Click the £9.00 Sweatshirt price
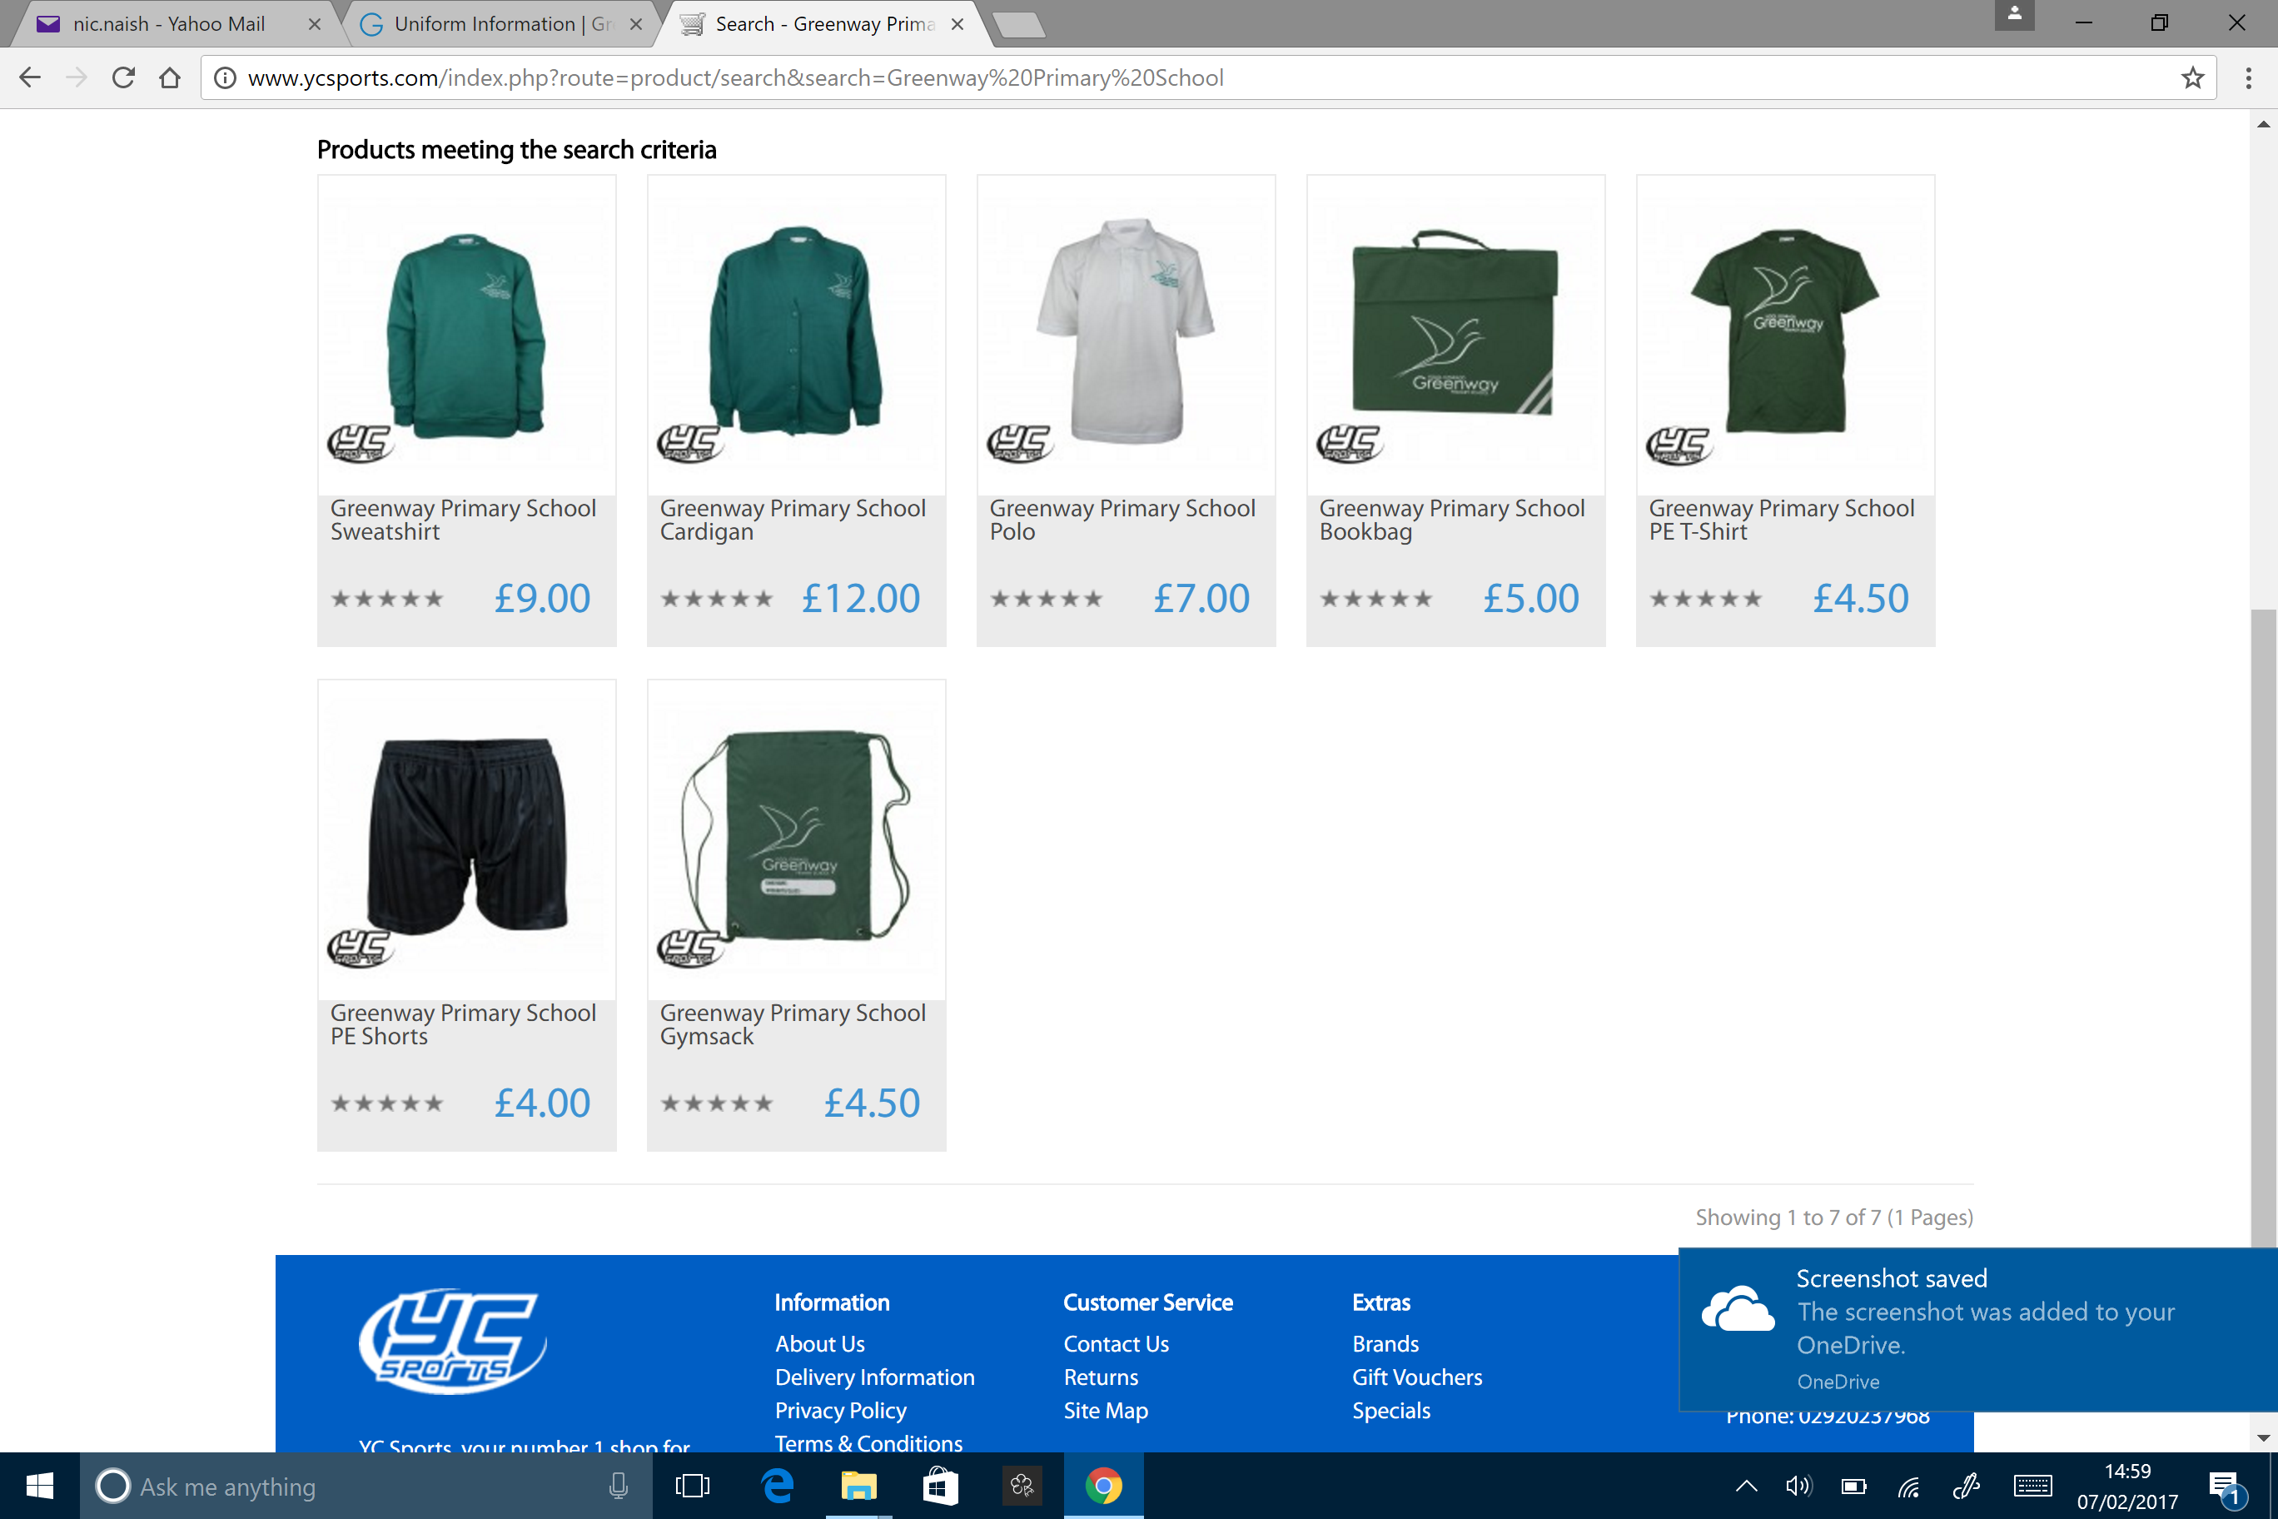2278x1519 pixels. tap(542, 599)
